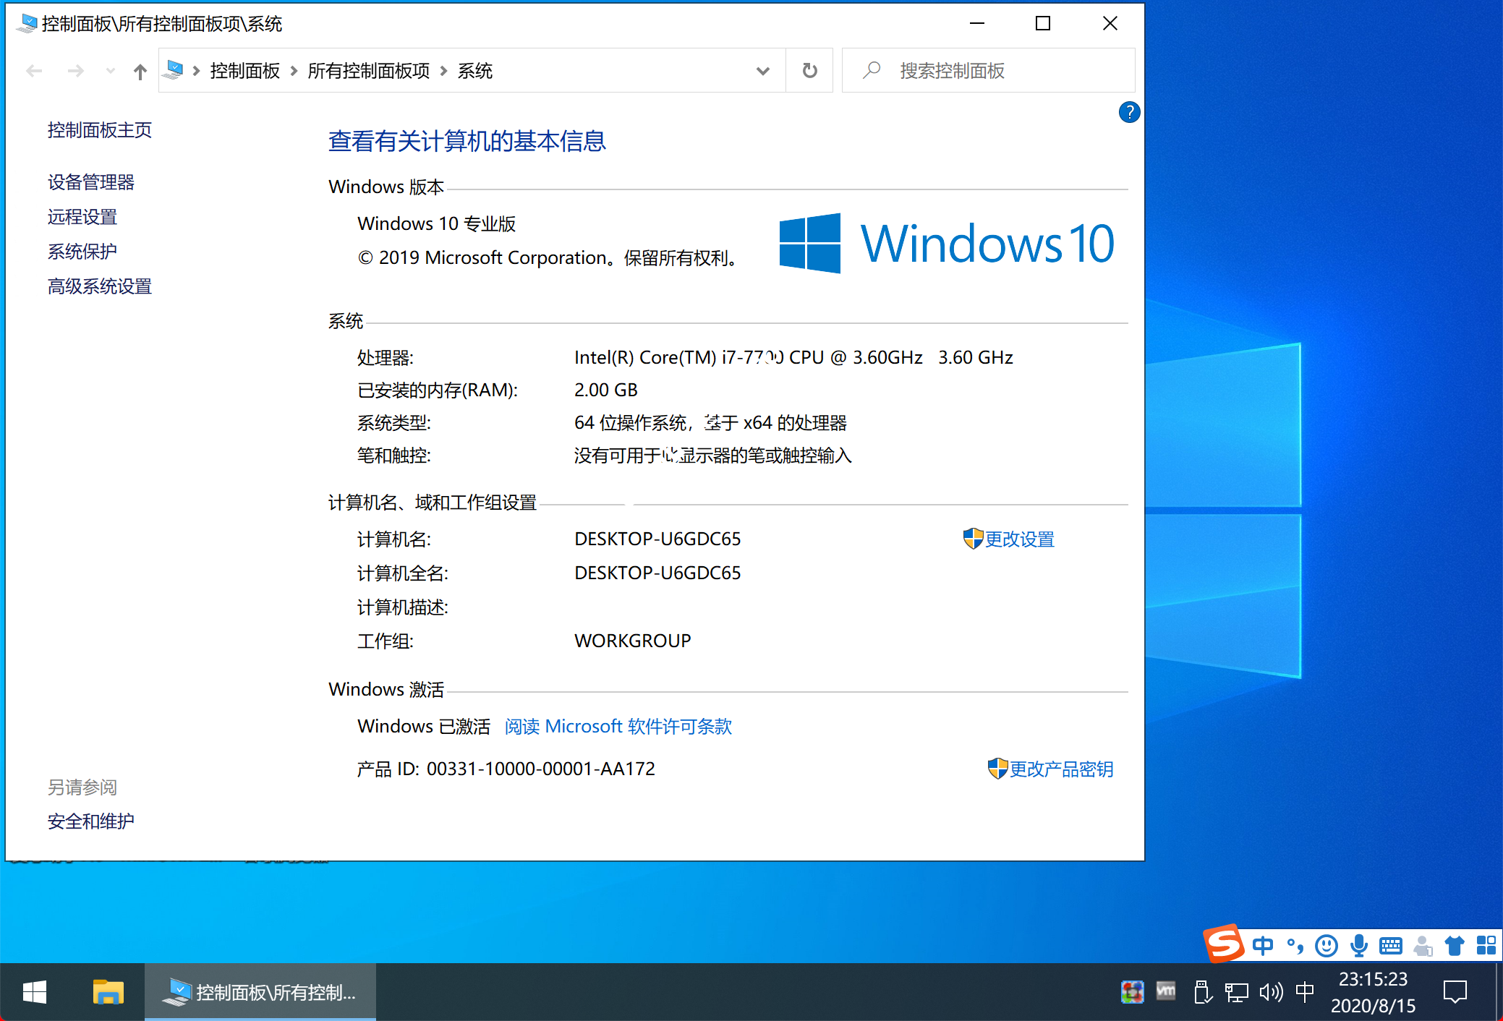Screen dimensions: 1503x1021
Task: Click the 更改设置 link
Action: click(x=1019, y=539)
